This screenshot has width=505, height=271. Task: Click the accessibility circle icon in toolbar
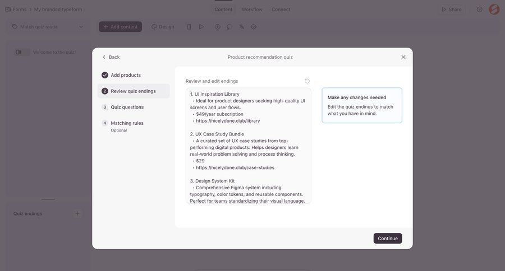tap(218, 27)
